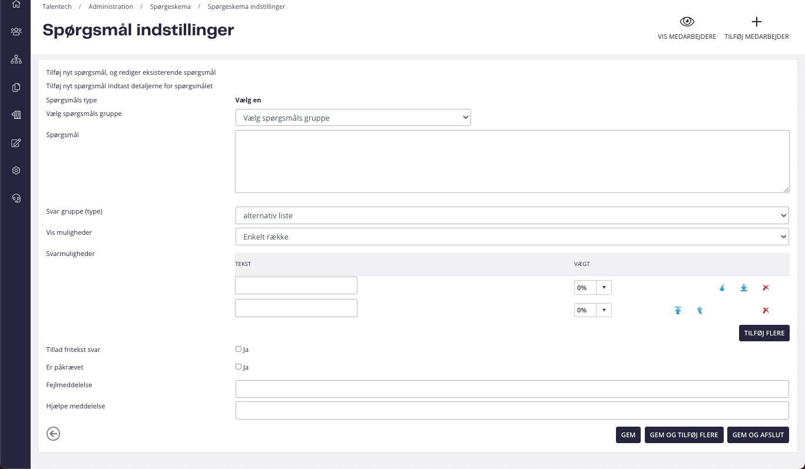
Task: Delete the first answer option row
Action: [x=766, y=288]
